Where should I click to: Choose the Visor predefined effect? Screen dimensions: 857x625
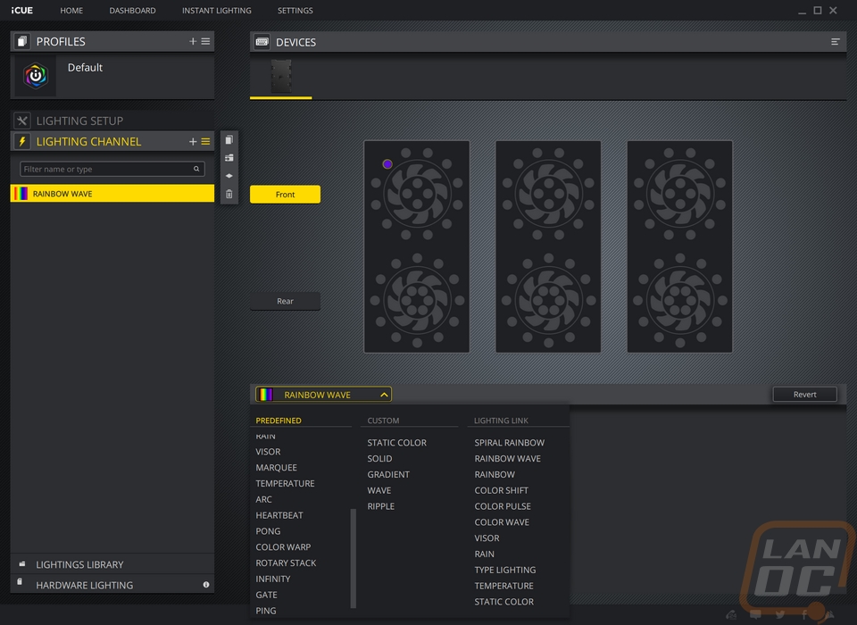click(268, 452)
